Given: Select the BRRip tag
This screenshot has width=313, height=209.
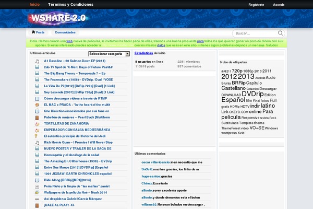Looking at the screenshot, I should (238, 83).
